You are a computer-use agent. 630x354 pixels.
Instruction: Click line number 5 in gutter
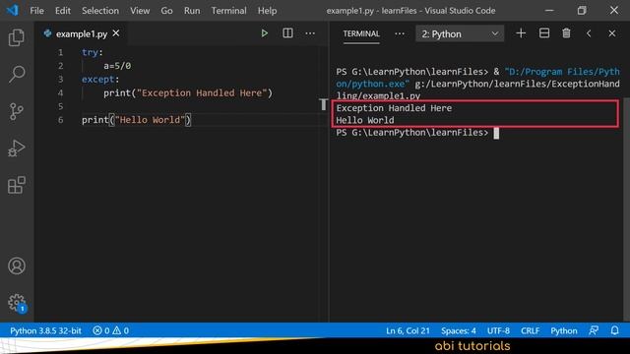[60, 106]
